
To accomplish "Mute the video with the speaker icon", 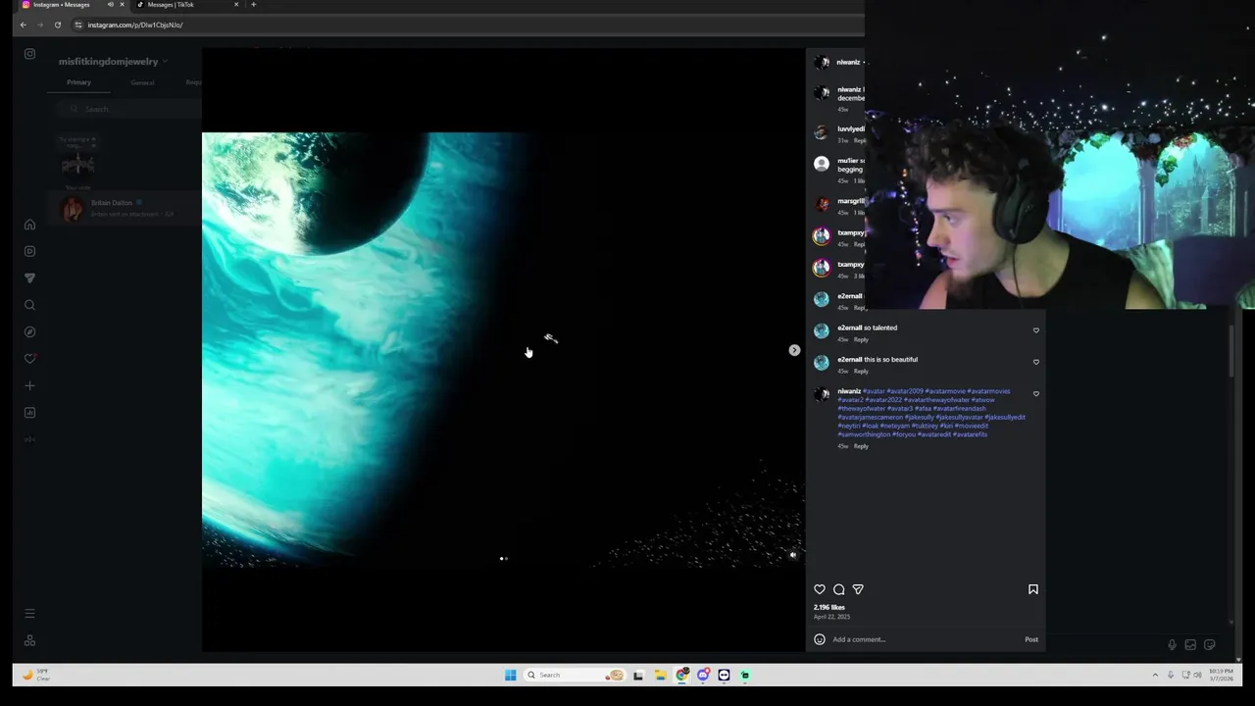I will point(793,555).
